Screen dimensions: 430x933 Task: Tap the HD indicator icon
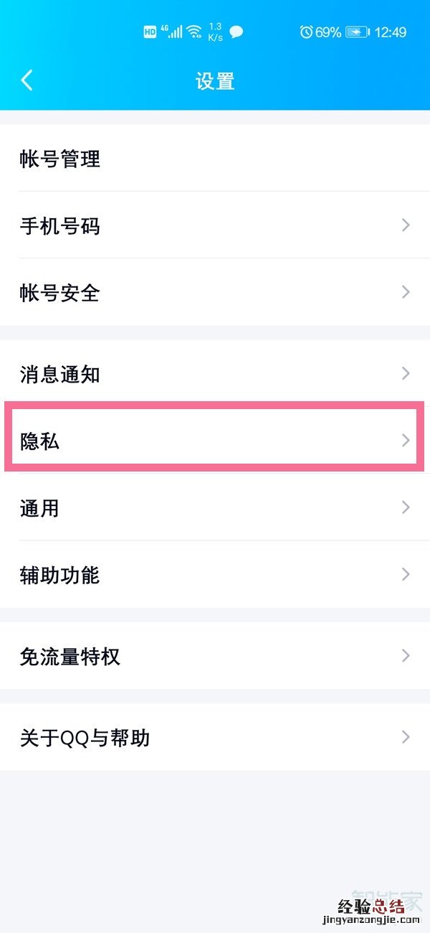[150, 32]
